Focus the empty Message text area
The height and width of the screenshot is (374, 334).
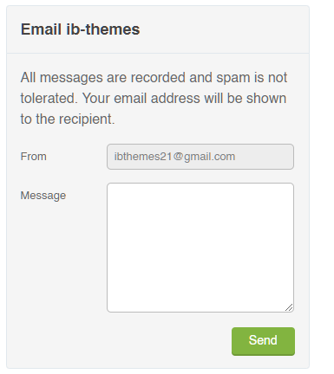click(x=200, y=248)
